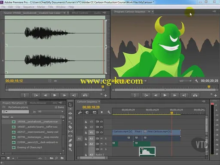The image size is (220, 165).
Task: Toggle Linked Selection in timeline
Action: [95, 112]
